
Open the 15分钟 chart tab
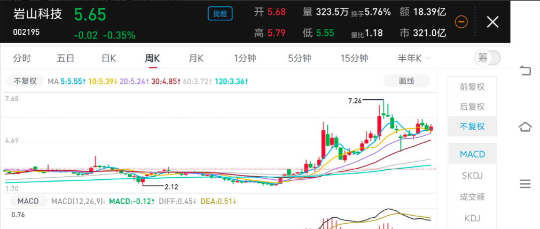click(x=354, y=58)
